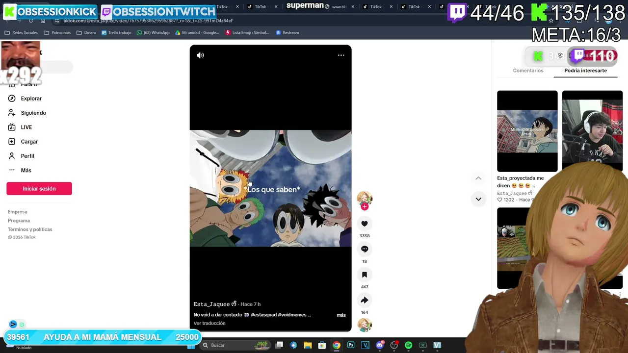Expand the caption with más

point(341,315)
